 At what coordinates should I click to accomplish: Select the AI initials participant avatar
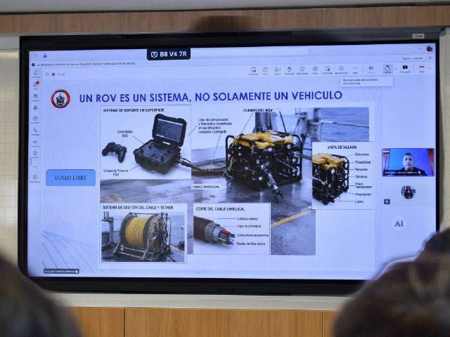pyautogui.click(x=399, y=224)
